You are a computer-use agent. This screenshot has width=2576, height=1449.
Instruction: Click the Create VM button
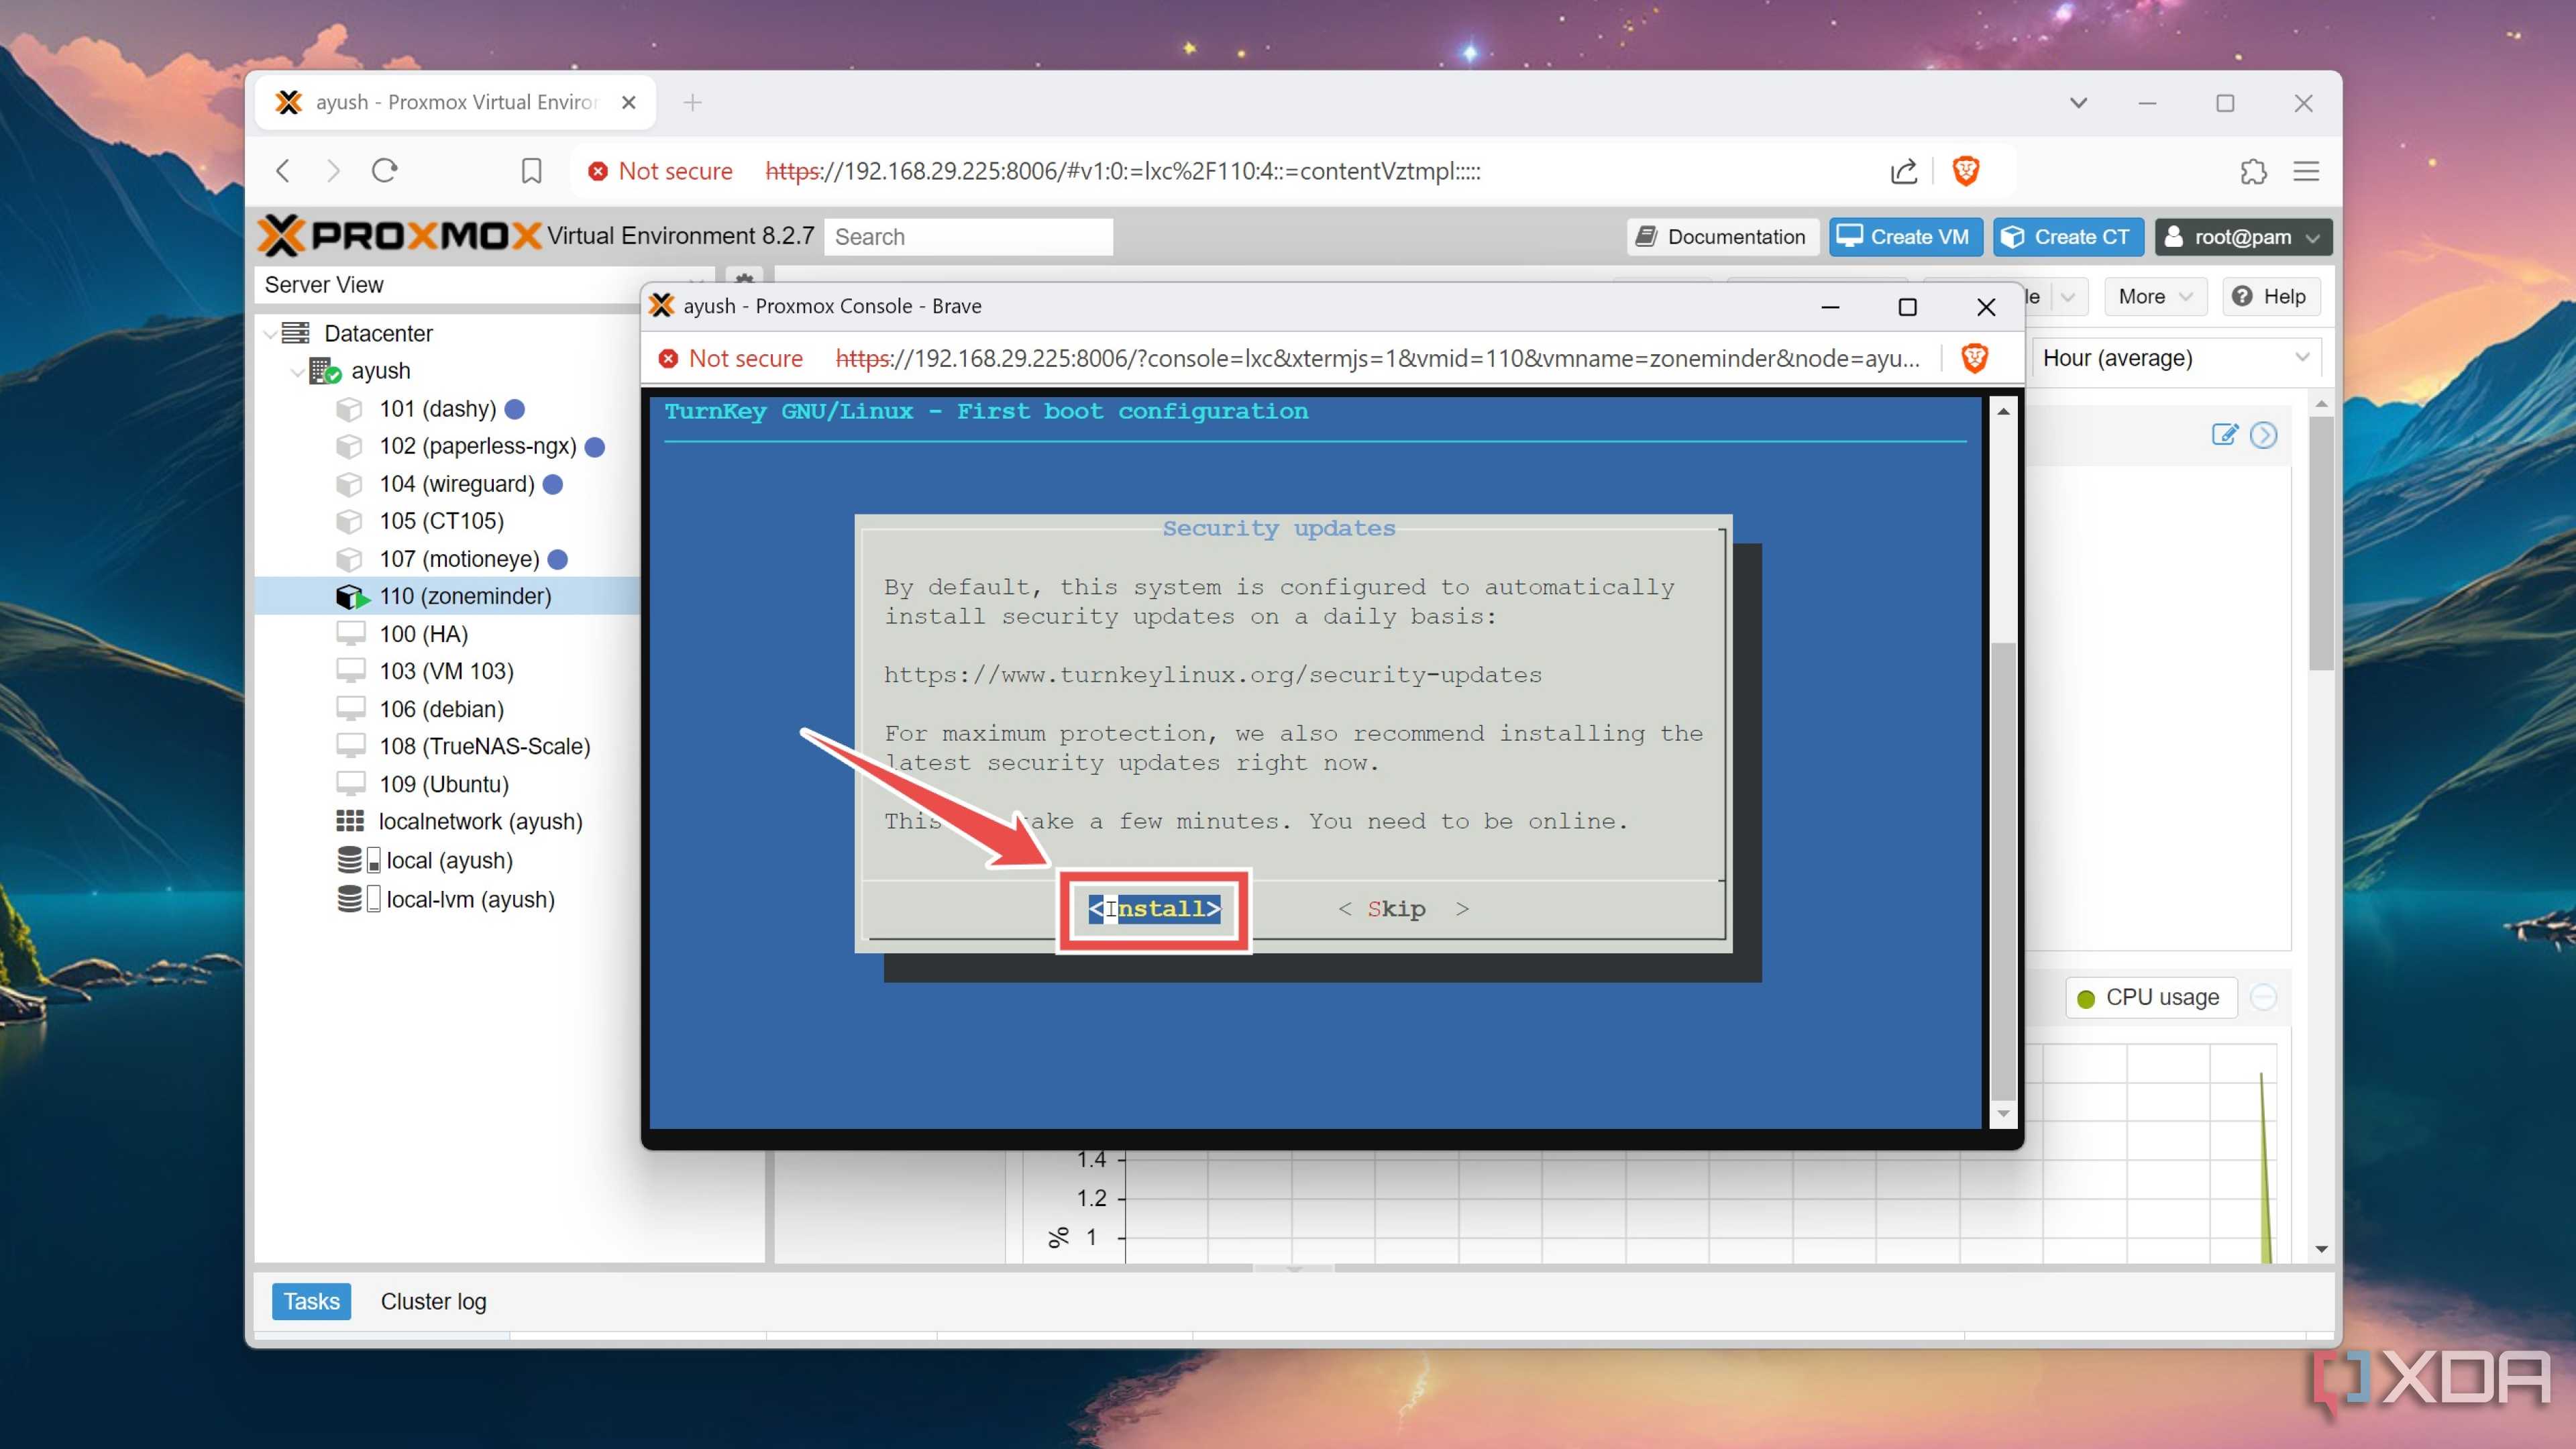1905,237
